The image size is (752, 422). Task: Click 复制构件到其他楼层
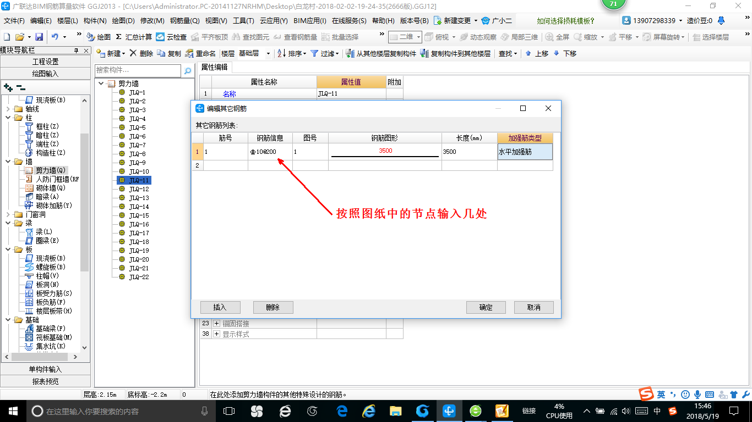coord(455,53)
